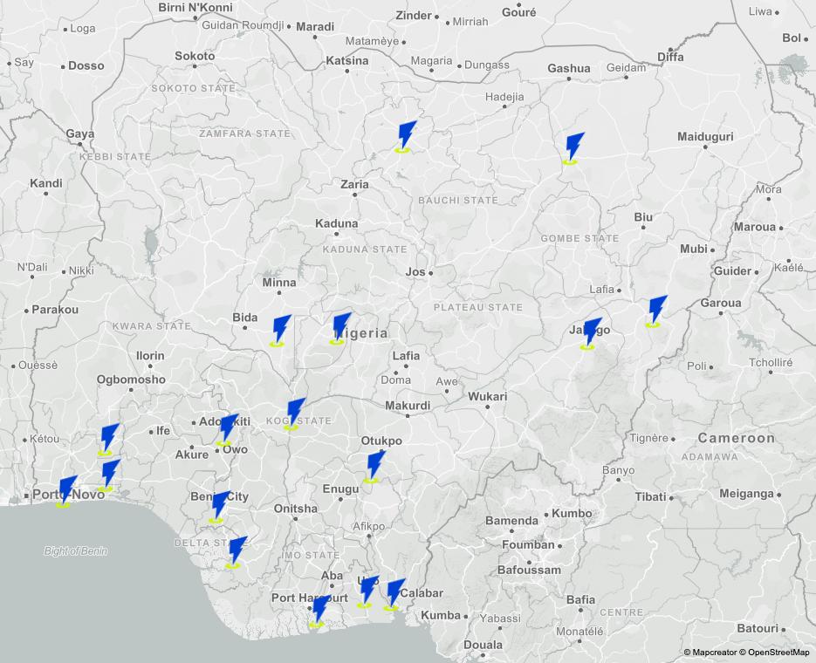816x663 pixels.
Task: Select the lightning marker south of Gashua
Action: pyautogui.click(x=573, y=148)
